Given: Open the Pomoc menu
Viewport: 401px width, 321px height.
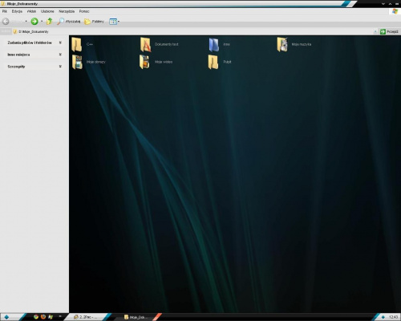Looking at the screenshot, I should [84, 11].
